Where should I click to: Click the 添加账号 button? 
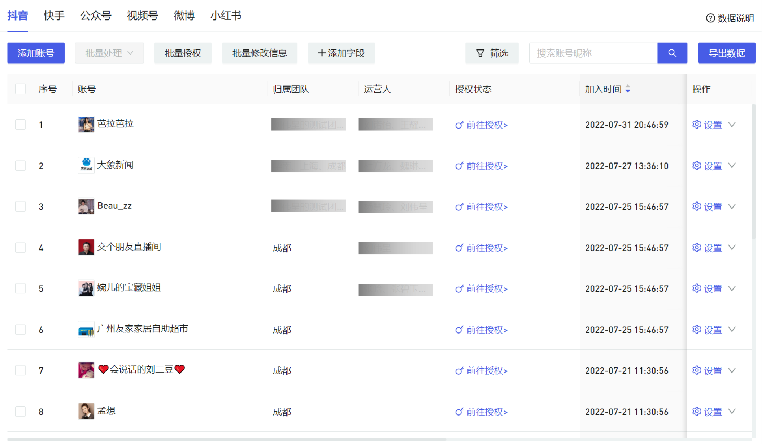click(36, 53)
